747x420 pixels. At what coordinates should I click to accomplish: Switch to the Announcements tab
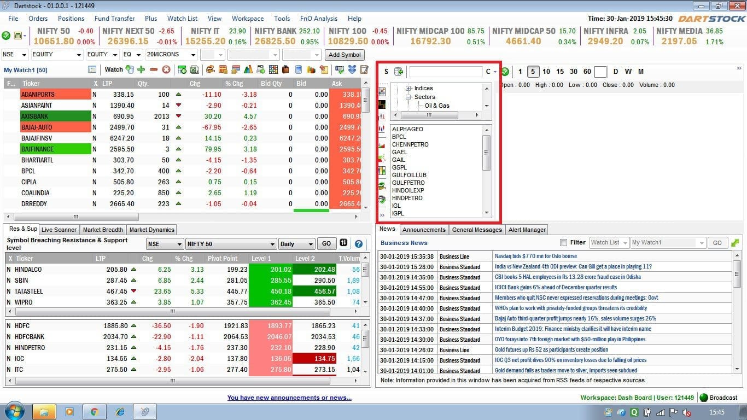tap(424, 230)
